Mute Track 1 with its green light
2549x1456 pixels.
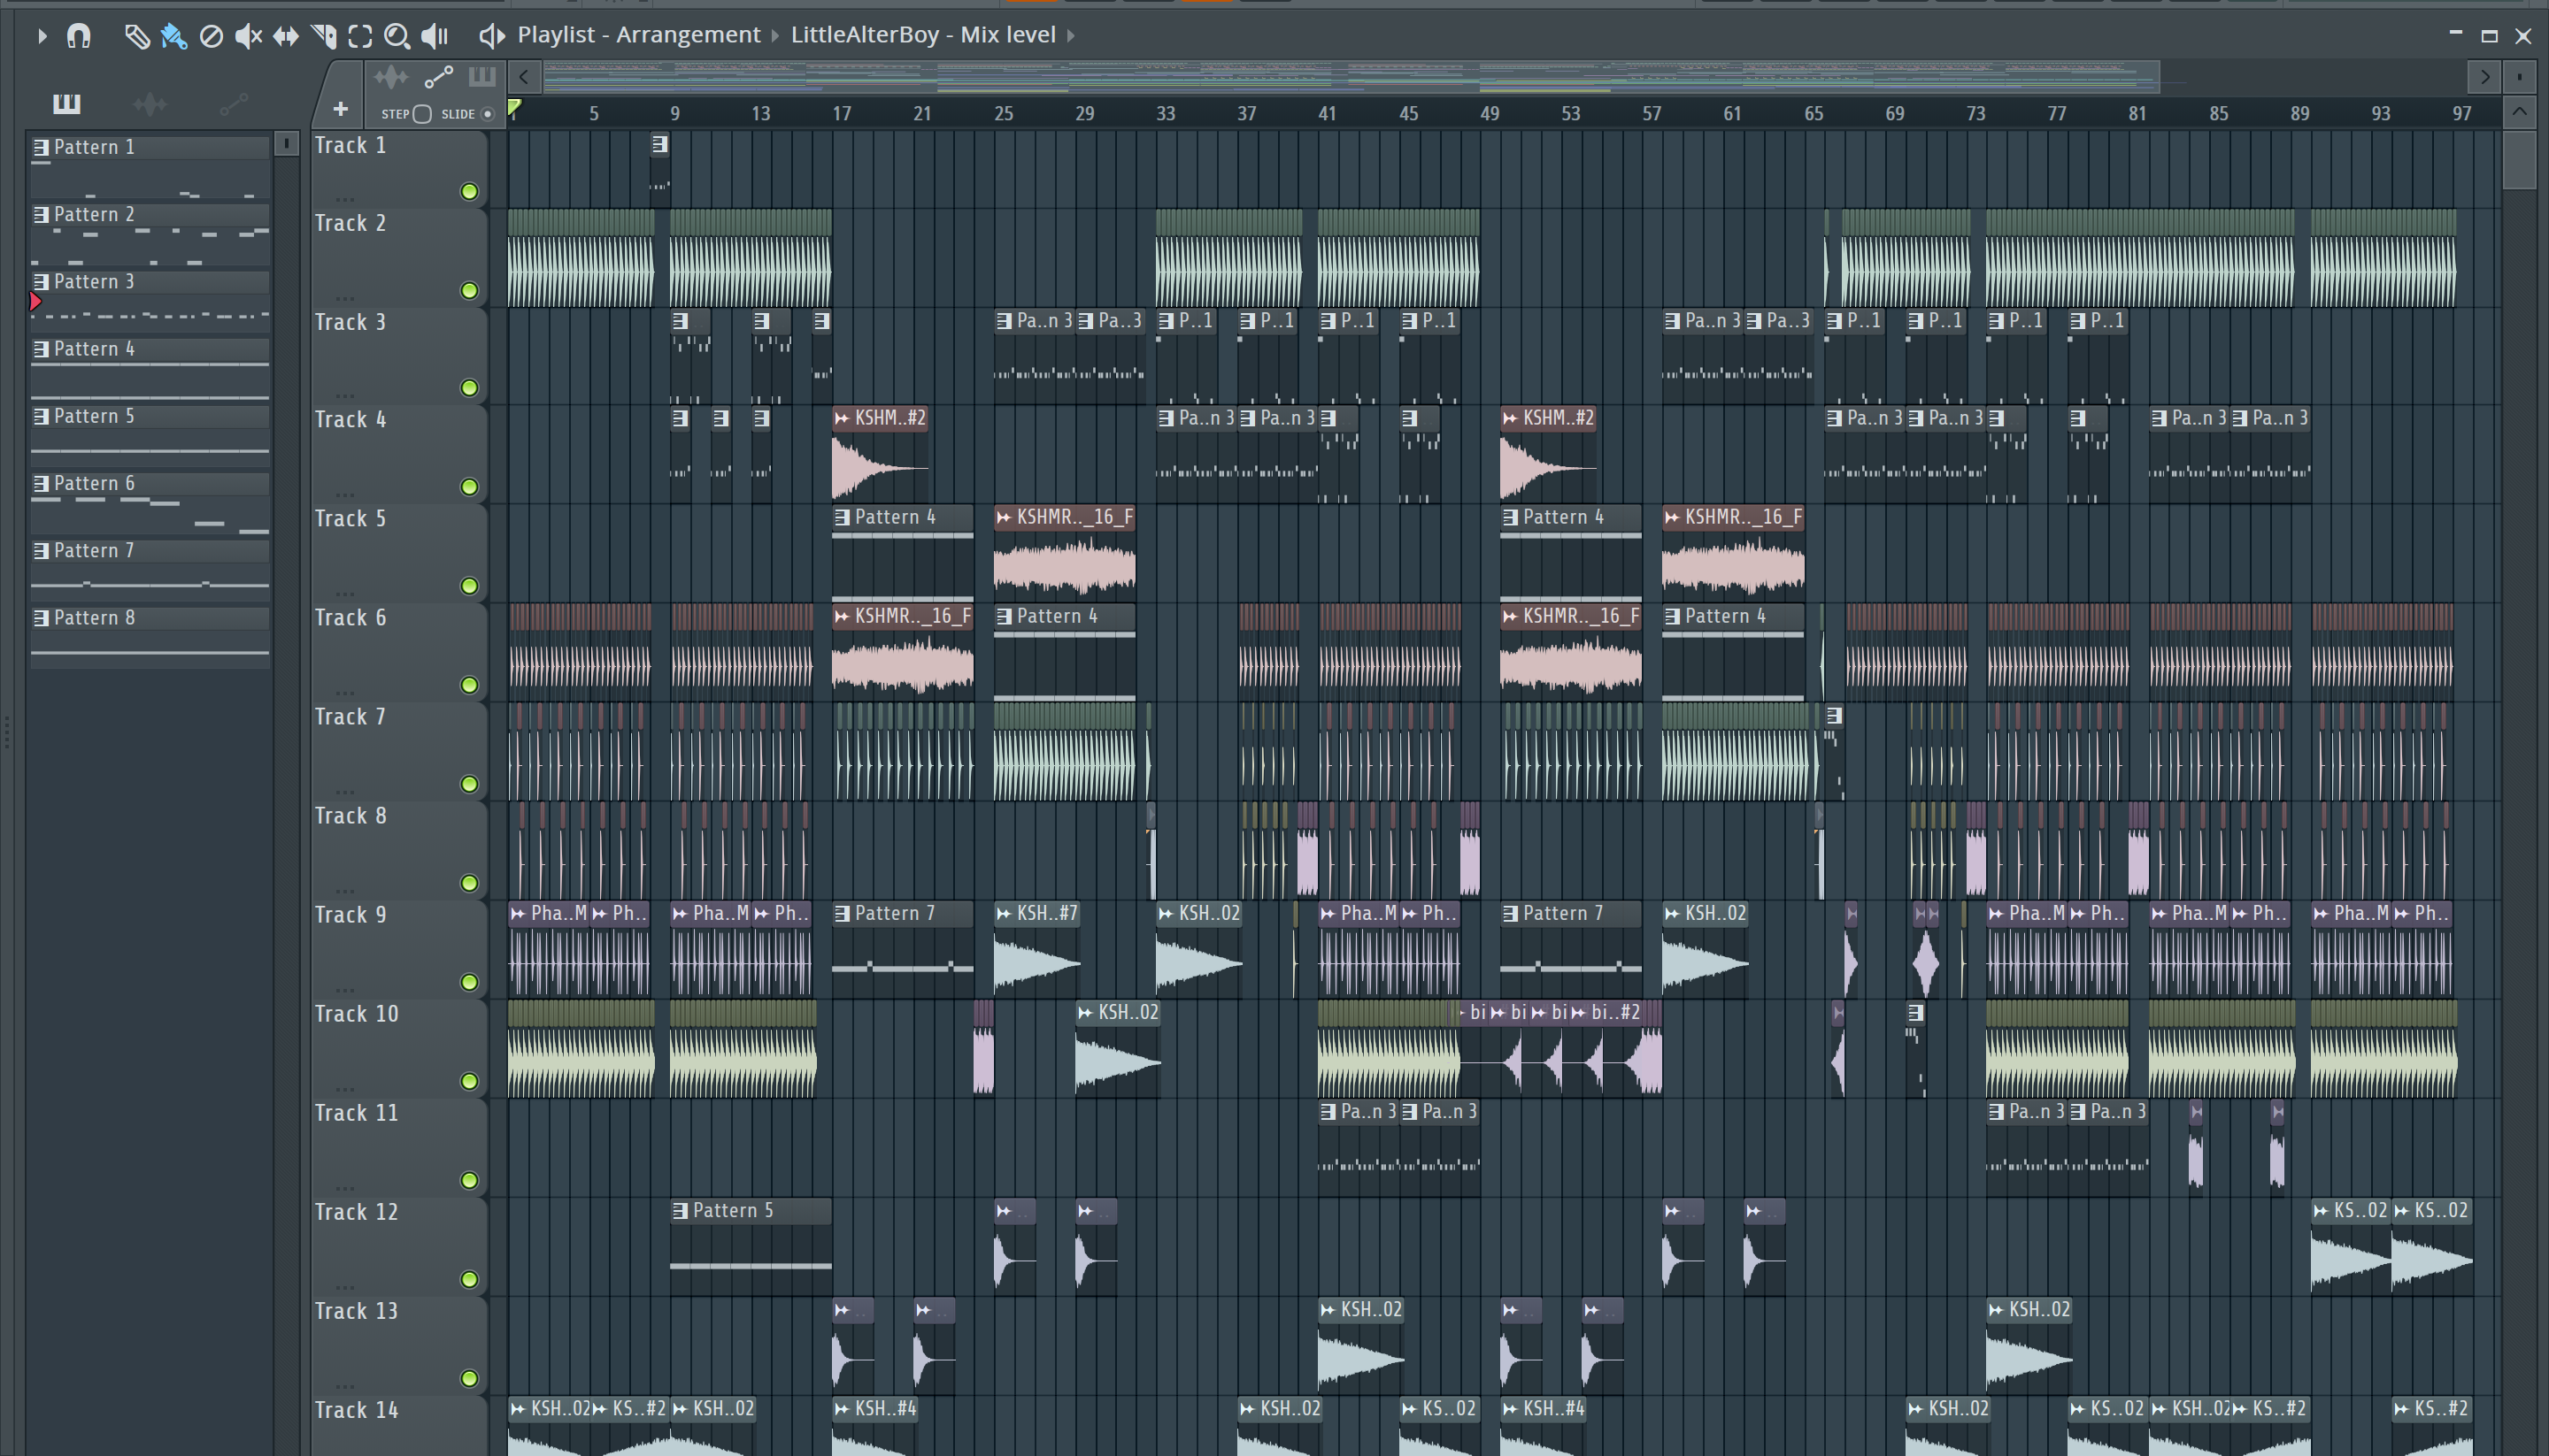coord(469,191)
